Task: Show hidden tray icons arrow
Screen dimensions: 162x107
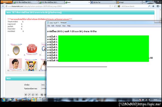Action: click(137, 100)
